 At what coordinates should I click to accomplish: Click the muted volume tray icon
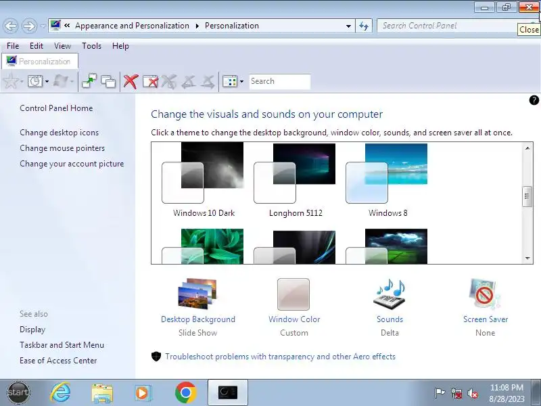point(472,393)
